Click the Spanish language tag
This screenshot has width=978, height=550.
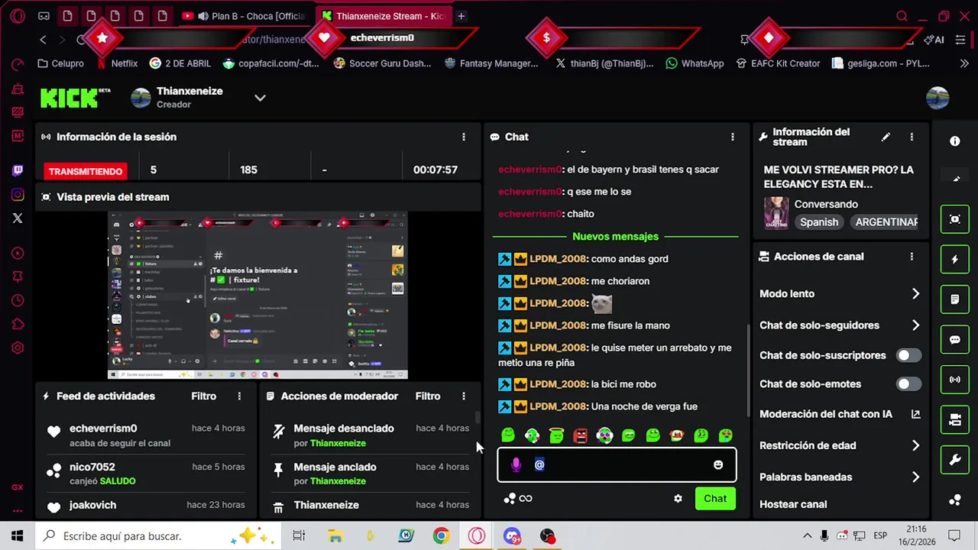click(x=819, y=222)
